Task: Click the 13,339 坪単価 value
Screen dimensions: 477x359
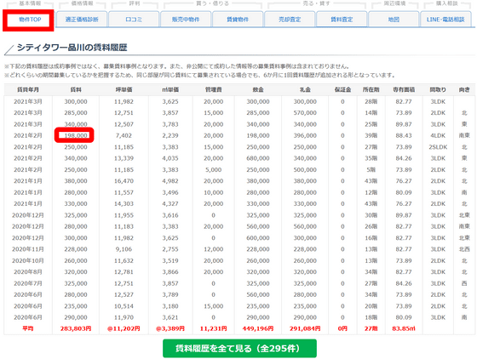Action: coord(124,158)
